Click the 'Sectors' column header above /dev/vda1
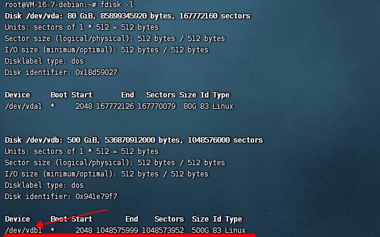 tap(161, 95)
